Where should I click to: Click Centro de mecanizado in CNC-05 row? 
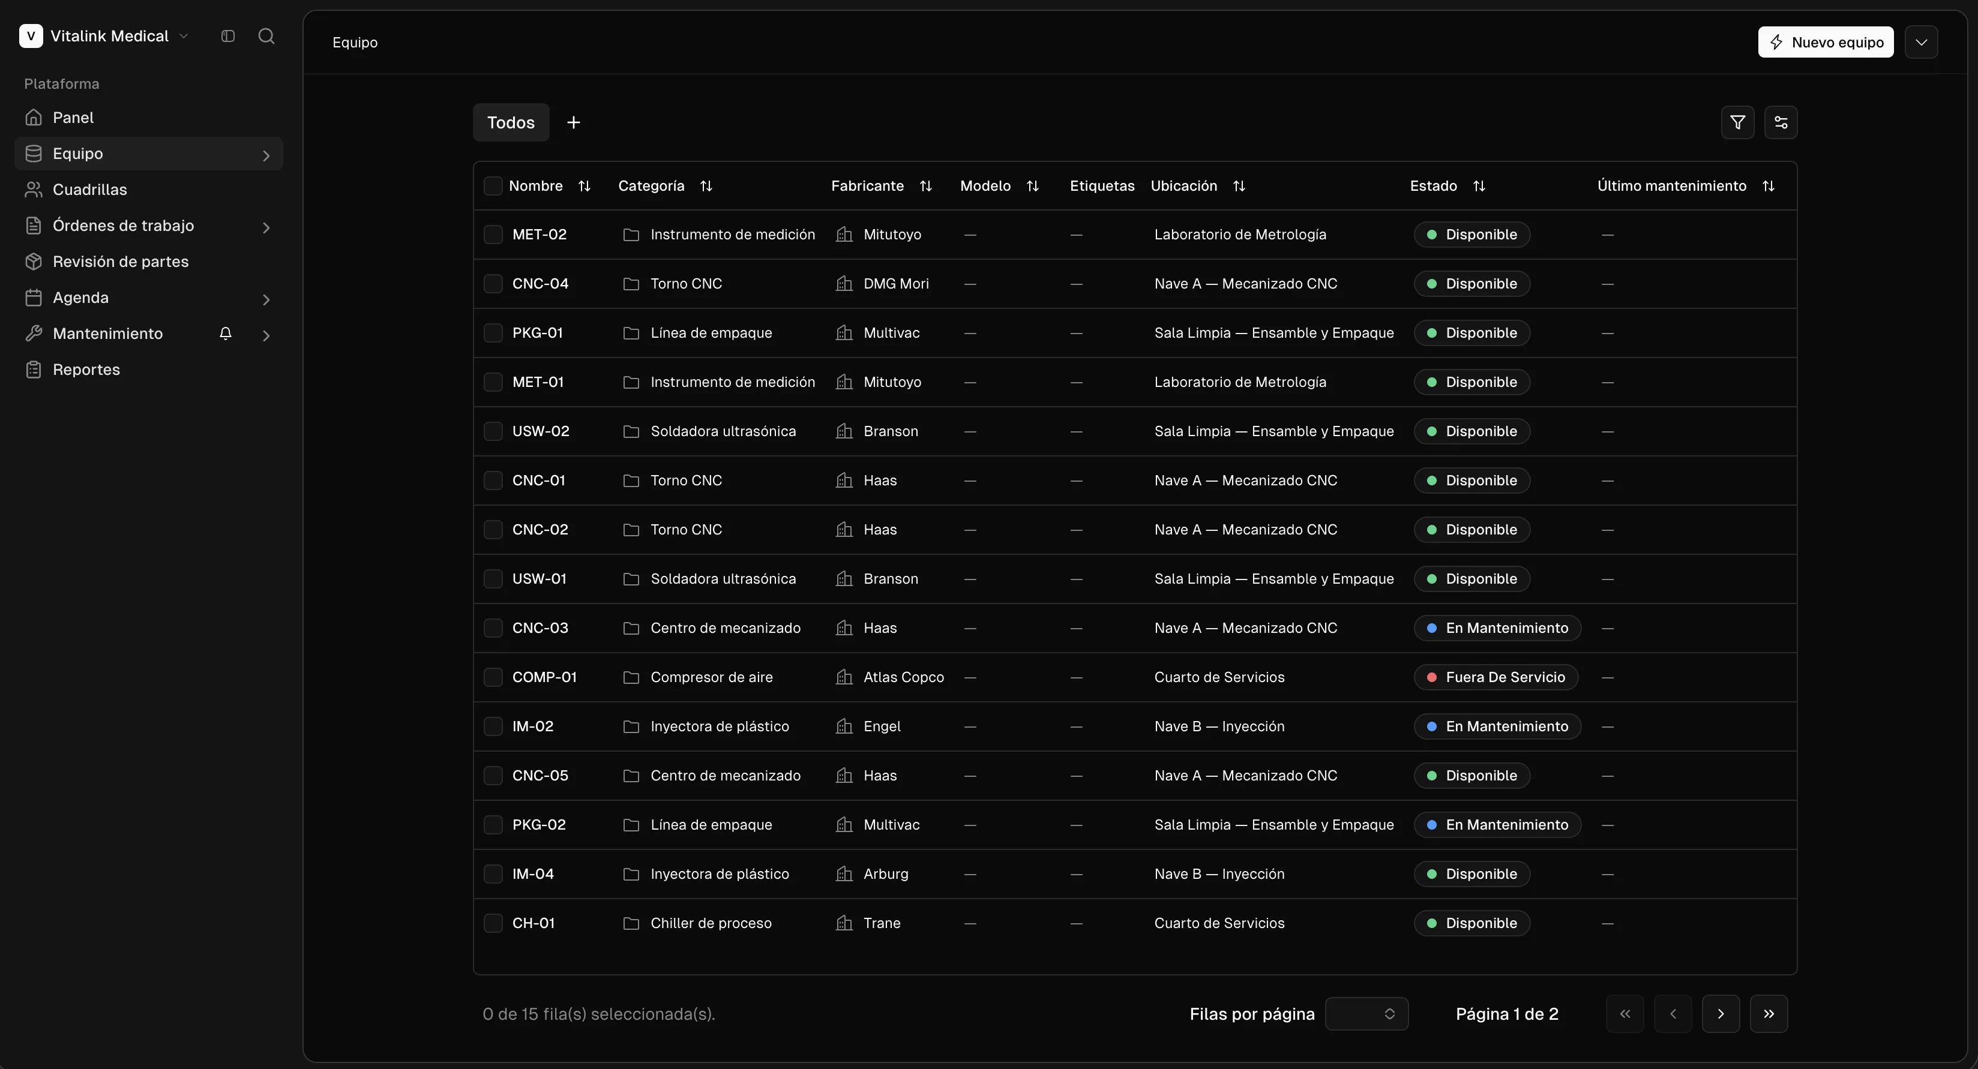[726, 776]
